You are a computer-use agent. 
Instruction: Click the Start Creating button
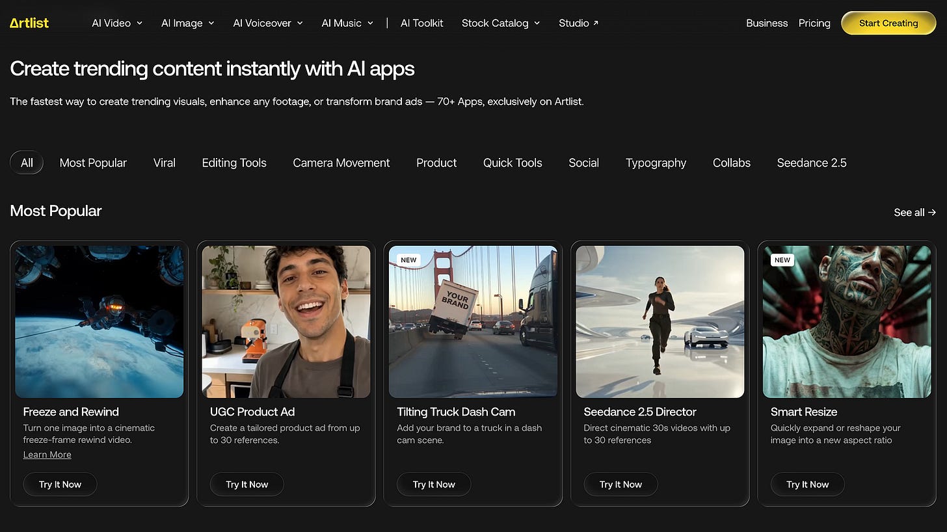pos(888,23)
